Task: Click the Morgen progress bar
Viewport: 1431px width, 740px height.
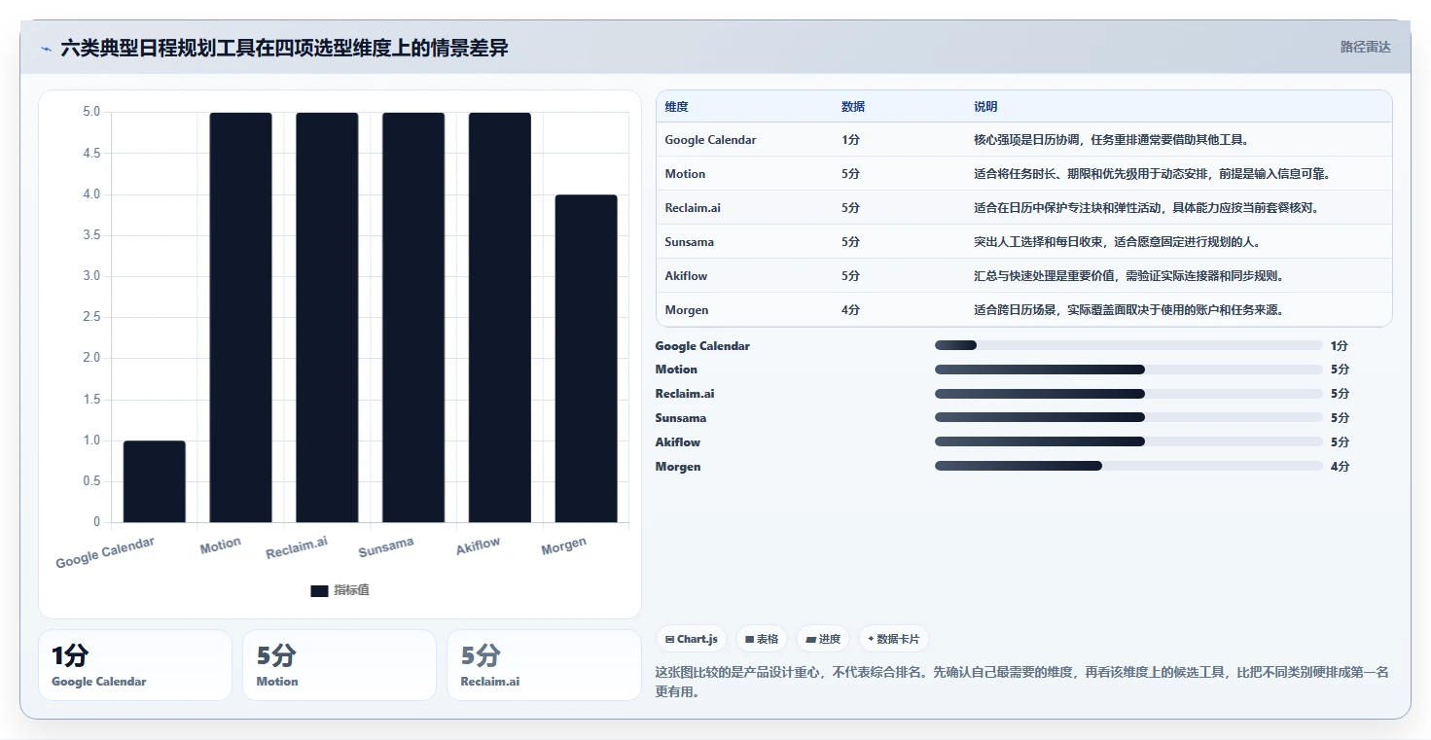Action: 1128,467
